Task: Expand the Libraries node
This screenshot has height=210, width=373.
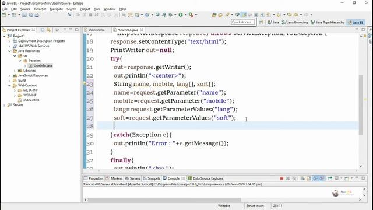Action: 15,71
